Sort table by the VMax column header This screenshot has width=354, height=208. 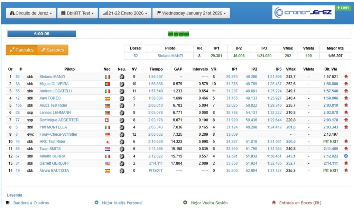pyautogui.click(x=291, y=69)
